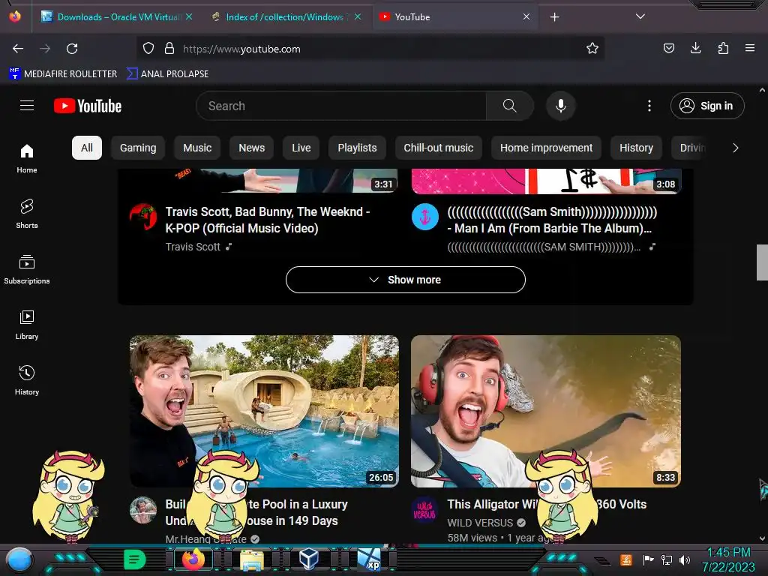Select the Music filter chip
The height and width of the screenshot is (576, 768).
coord(197,148)
